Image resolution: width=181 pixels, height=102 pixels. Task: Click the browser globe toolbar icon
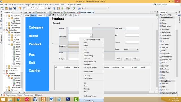(x=49, y=8)
